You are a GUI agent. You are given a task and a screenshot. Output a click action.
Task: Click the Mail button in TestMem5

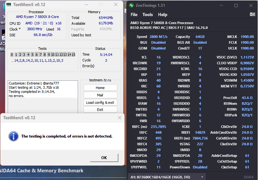(100, 95)
